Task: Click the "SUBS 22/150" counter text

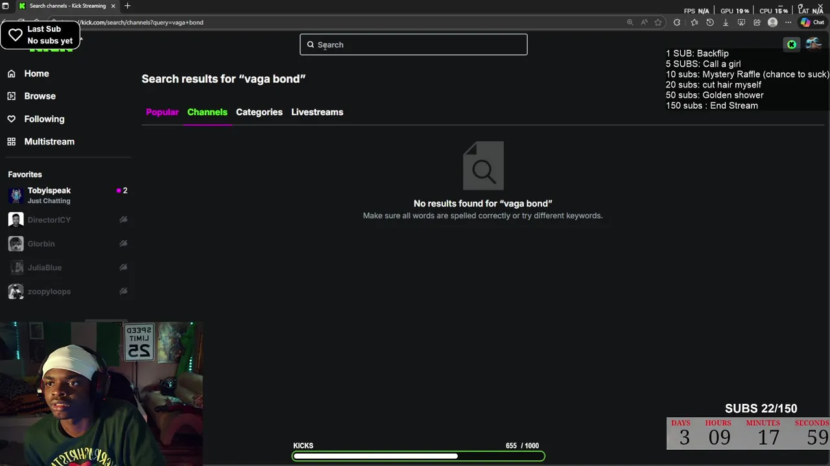Action: pos(761,408)
